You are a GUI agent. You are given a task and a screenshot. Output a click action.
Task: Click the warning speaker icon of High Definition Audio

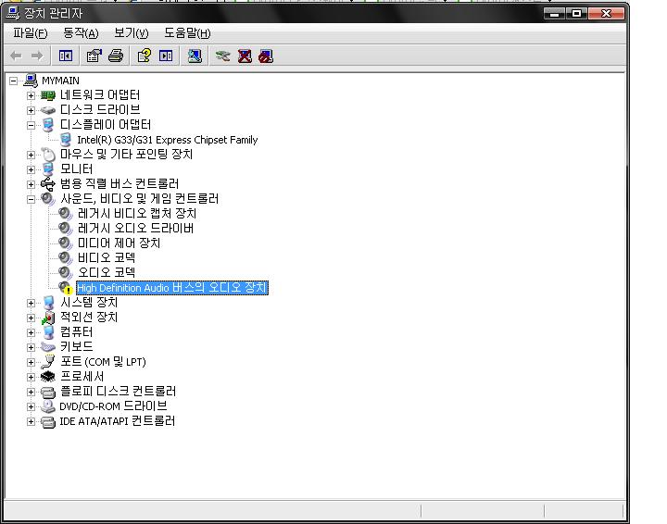pyautogui.click(x=66, y=288)
